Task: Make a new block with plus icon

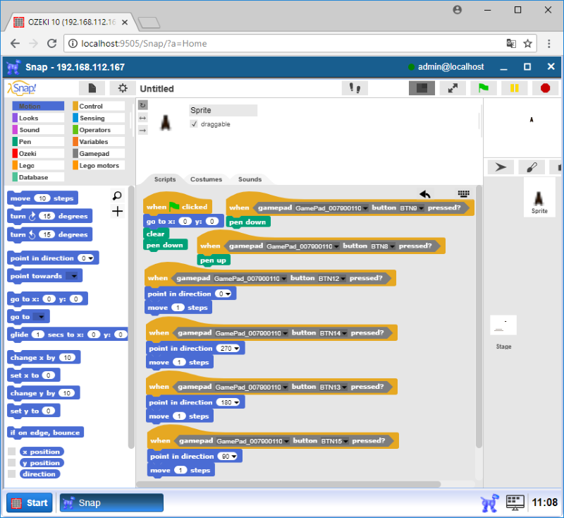Action: click(117, 211)
